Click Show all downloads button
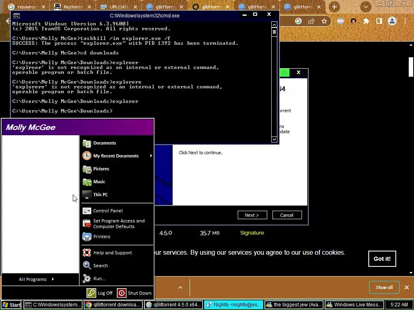The width and height of the screenshot is (414, 310). 384,287
